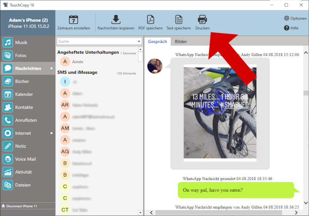Open Anruflisten call logs
Image resolution: width=309 pixels, height=216 pixels.
27,120
